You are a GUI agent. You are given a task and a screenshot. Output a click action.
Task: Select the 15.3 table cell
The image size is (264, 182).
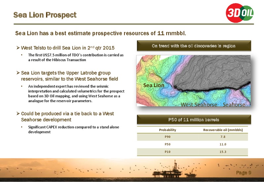click(223, 152)
